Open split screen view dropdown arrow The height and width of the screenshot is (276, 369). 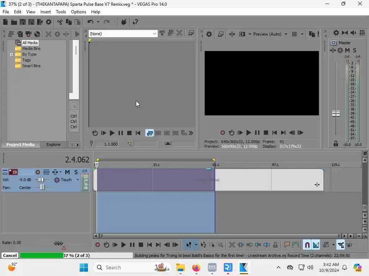(249, 34)
